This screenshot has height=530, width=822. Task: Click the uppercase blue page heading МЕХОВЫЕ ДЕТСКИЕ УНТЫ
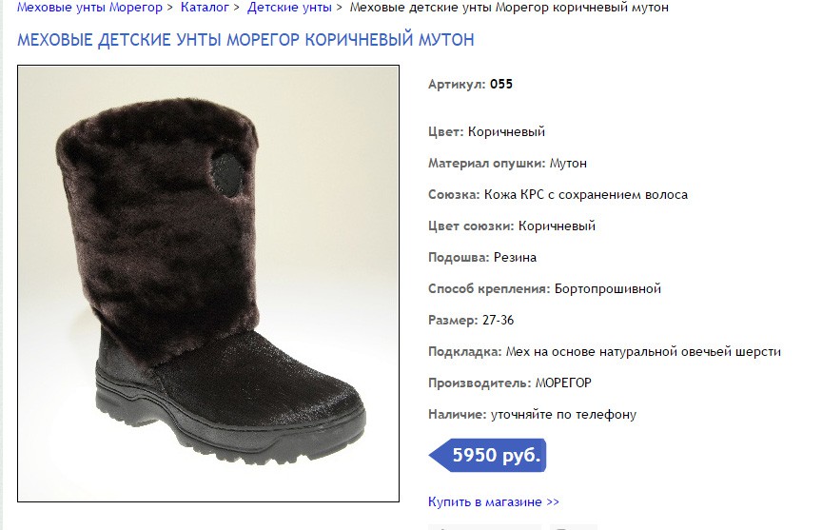[245, 40]
